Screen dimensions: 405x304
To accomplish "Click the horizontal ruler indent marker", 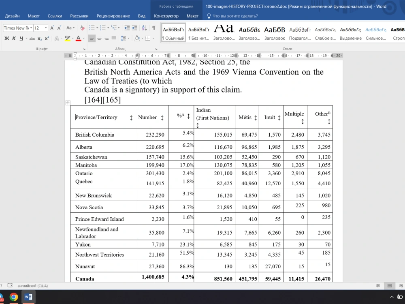I will coord(75,56).
